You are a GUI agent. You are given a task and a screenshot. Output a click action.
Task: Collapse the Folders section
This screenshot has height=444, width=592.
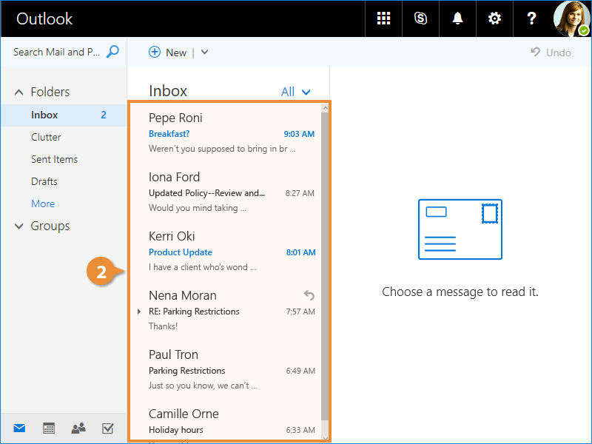click(19, 92)
